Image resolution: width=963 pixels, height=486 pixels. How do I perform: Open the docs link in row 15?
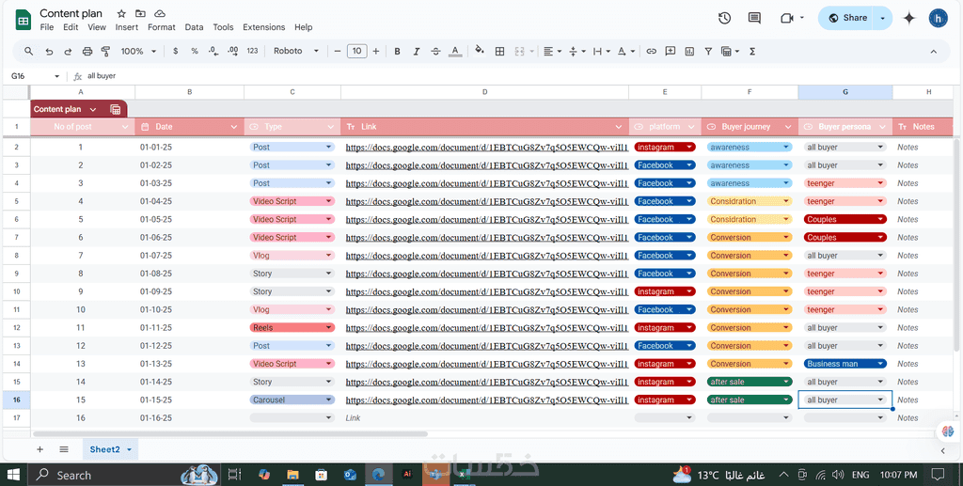coord(487,400)
